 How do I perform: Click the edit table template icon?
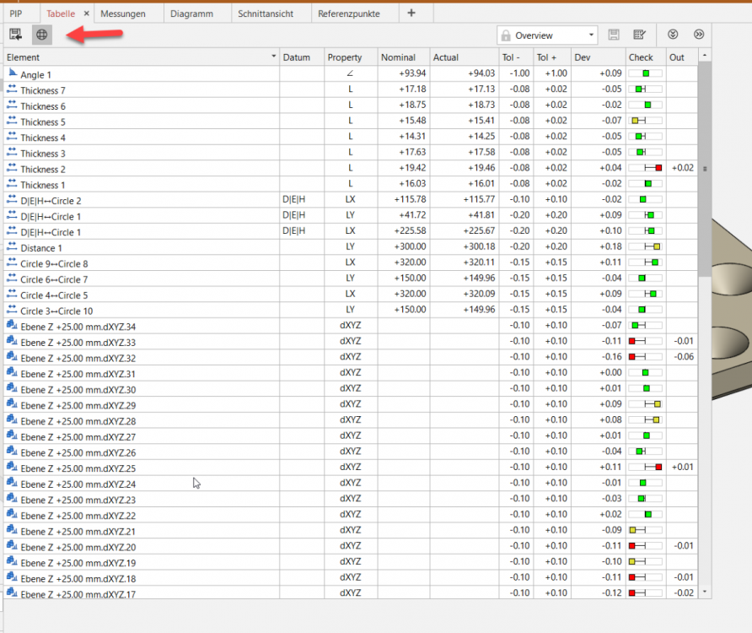click(x=639, y=35)
